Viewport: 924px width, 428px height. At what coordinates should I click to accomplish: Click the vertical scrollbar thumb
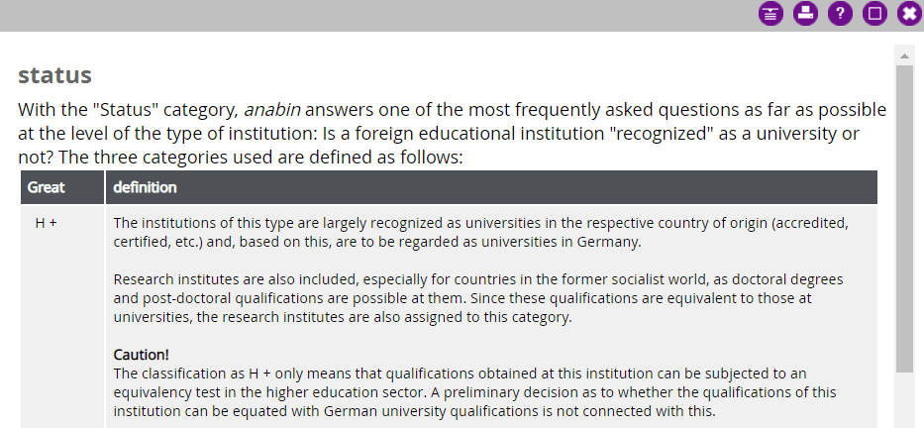click(x=904, y=218)
